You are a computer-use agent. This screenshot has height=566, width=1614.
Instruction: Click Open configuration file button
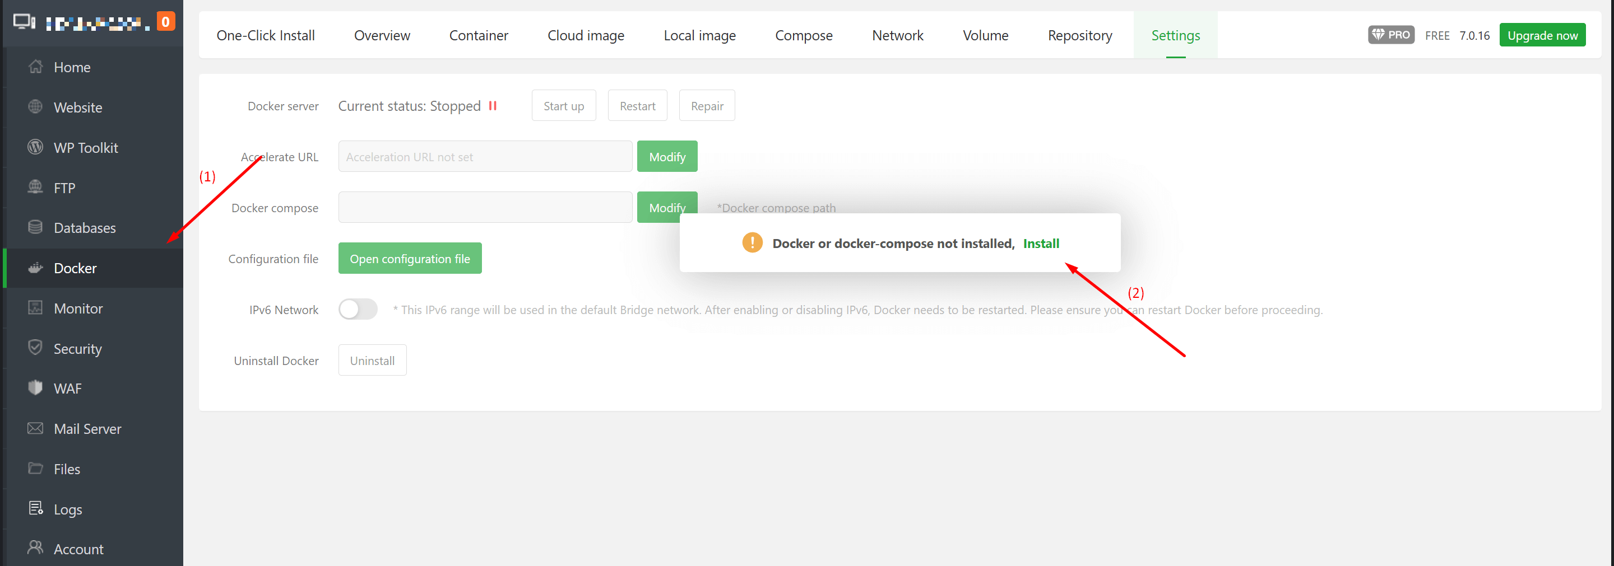pyautogui.click(x=410, y=258)
